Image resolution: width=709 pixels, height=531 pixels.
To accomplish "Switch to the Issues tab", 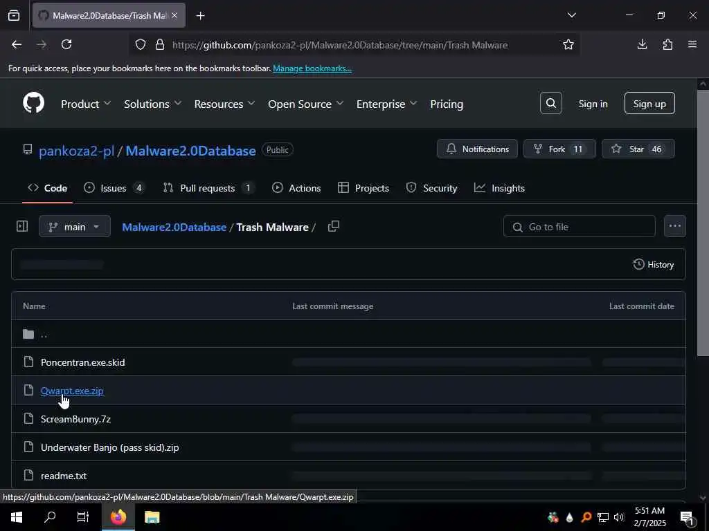I will [114, 188].
